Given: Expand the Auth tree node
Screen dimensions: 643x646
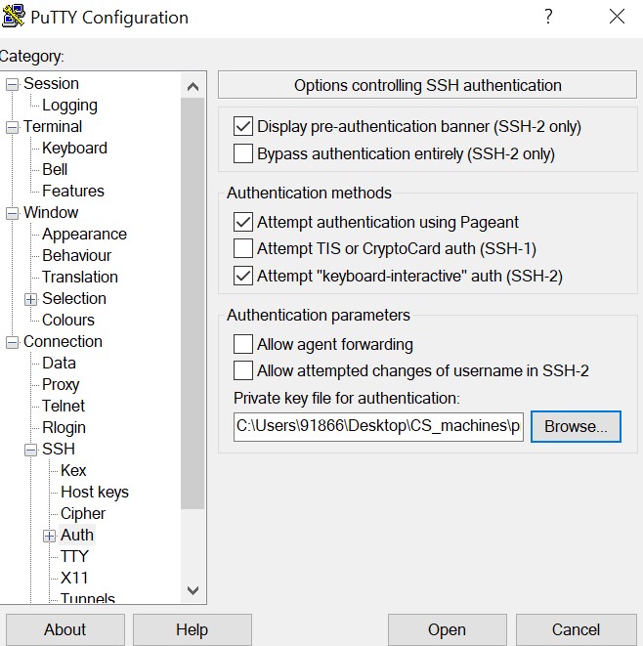Looking at the screenshot, I should pos(49,536).
